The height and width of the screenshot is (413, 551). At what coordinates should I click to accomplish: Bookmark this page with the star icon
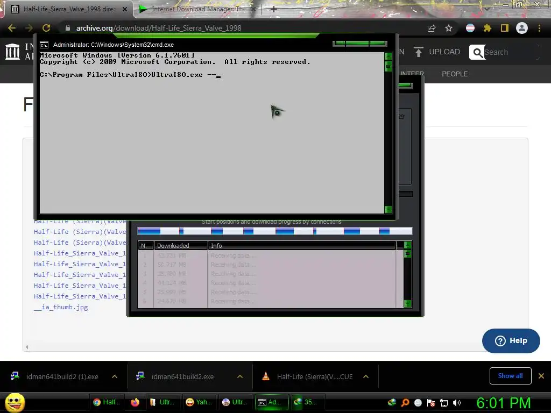(x=449, y=28)
